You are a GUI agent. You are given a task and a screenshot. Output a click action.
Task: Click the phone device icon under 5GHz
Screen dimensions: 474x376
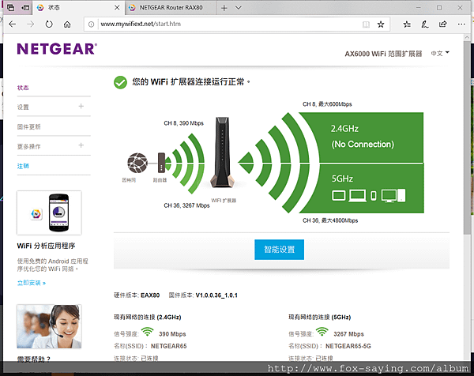click(x=374, y=196)
